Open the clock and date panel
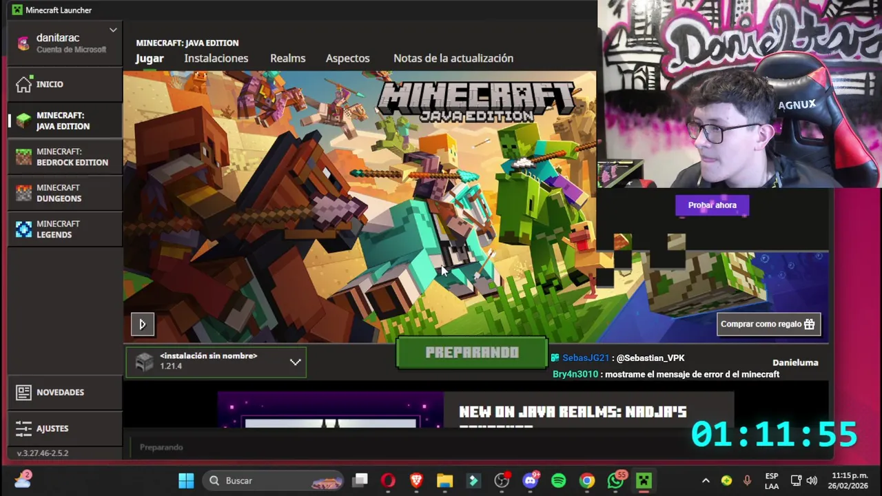Screen dimensions: 882x496 [850, 481]
